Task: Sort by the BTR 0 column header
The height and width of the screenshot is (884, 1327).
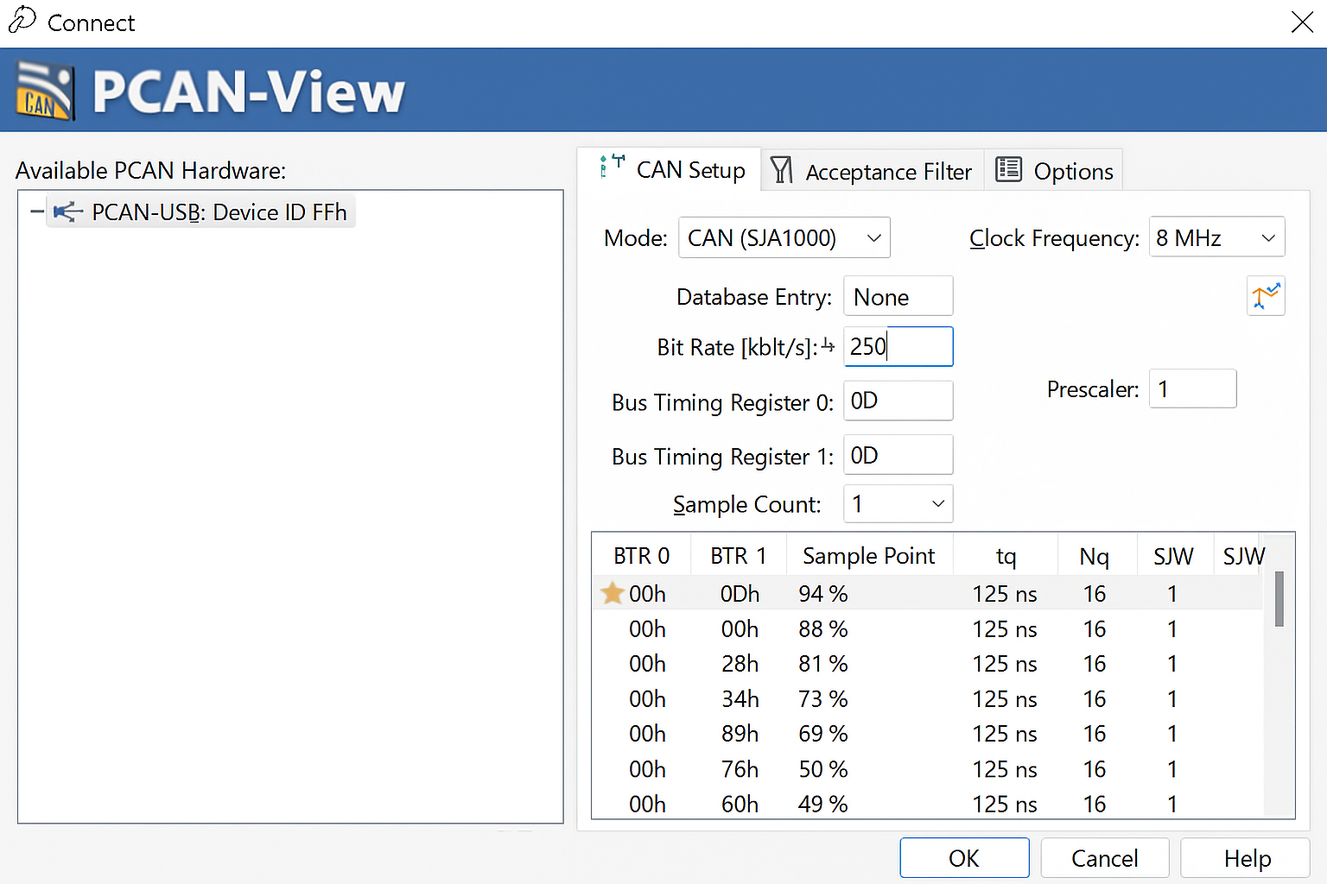Action: tap(641, 555)
